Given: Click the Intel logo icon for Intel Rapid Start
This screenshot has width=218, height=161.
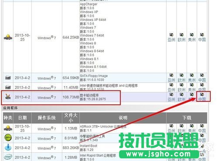Looking at the screenshot, I should click(x=8, y=157).
